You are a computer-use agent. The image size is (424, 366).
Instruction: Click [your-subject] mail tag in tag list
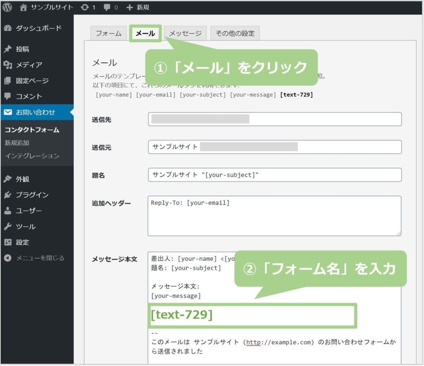pos(203,95)
